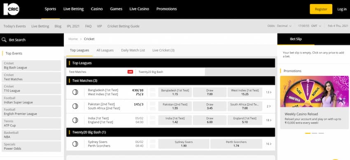Viewport: 350px width, 160px height.
Task: Open the VIP link
Action: (x=99, y=26)
